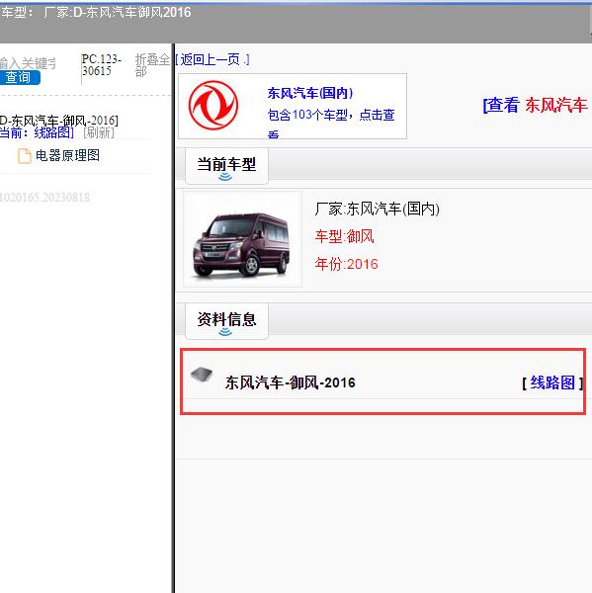Click the 刷新 refresh link
592x593 pixels.
[99, 132]
